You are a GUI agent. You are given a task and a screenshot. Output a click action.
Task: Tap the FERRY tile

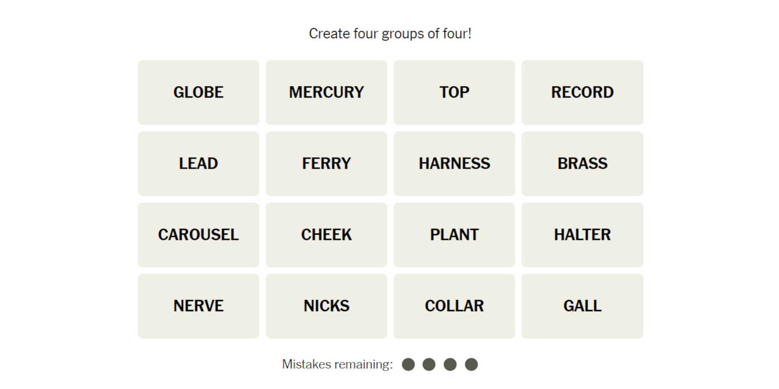click(326, 164)
